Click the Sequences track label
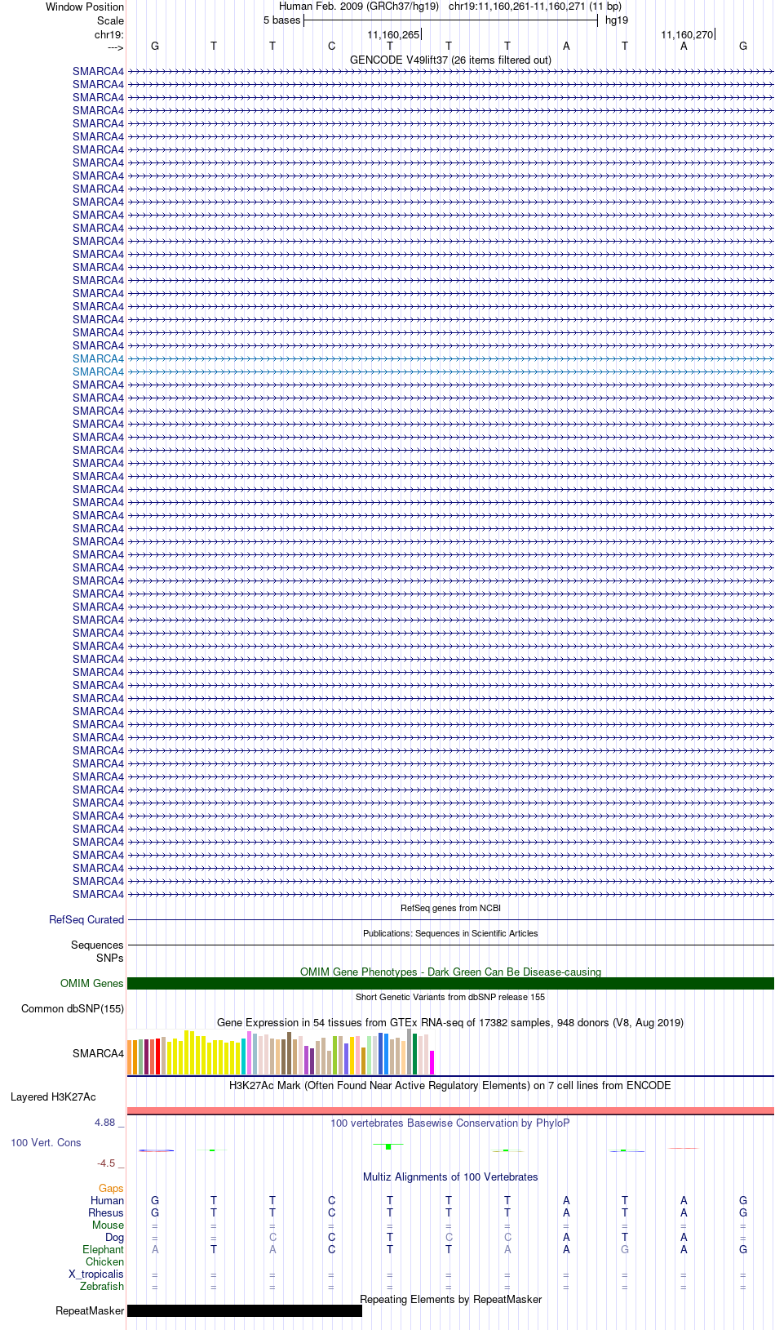The image size is (775, 1330). [97, 945]
